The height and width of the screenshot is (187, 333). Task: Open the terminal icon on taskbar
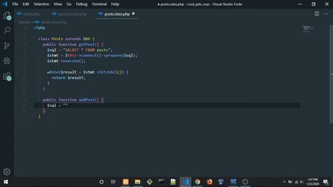pyautogui.click(x=161, y=182)
